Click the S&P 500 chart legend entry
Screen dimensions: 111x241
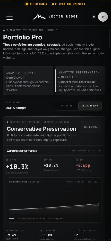click(x=56, y=219)
